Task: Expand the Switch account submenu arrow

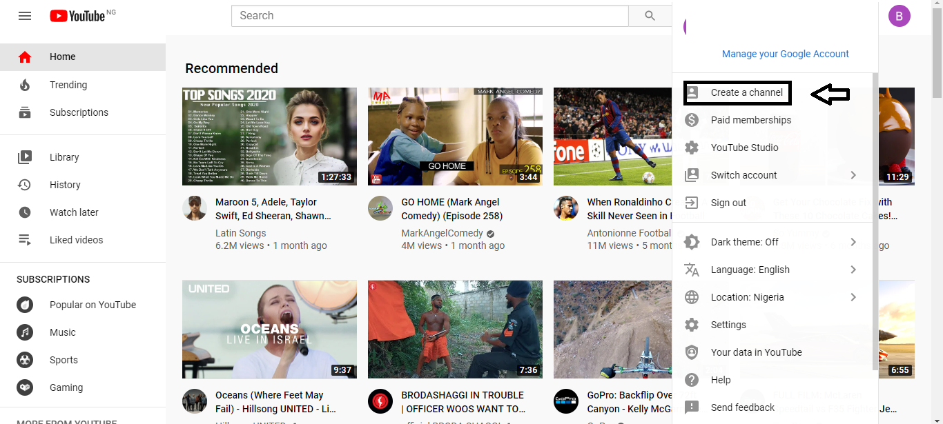Action: [x=853, y=175]
